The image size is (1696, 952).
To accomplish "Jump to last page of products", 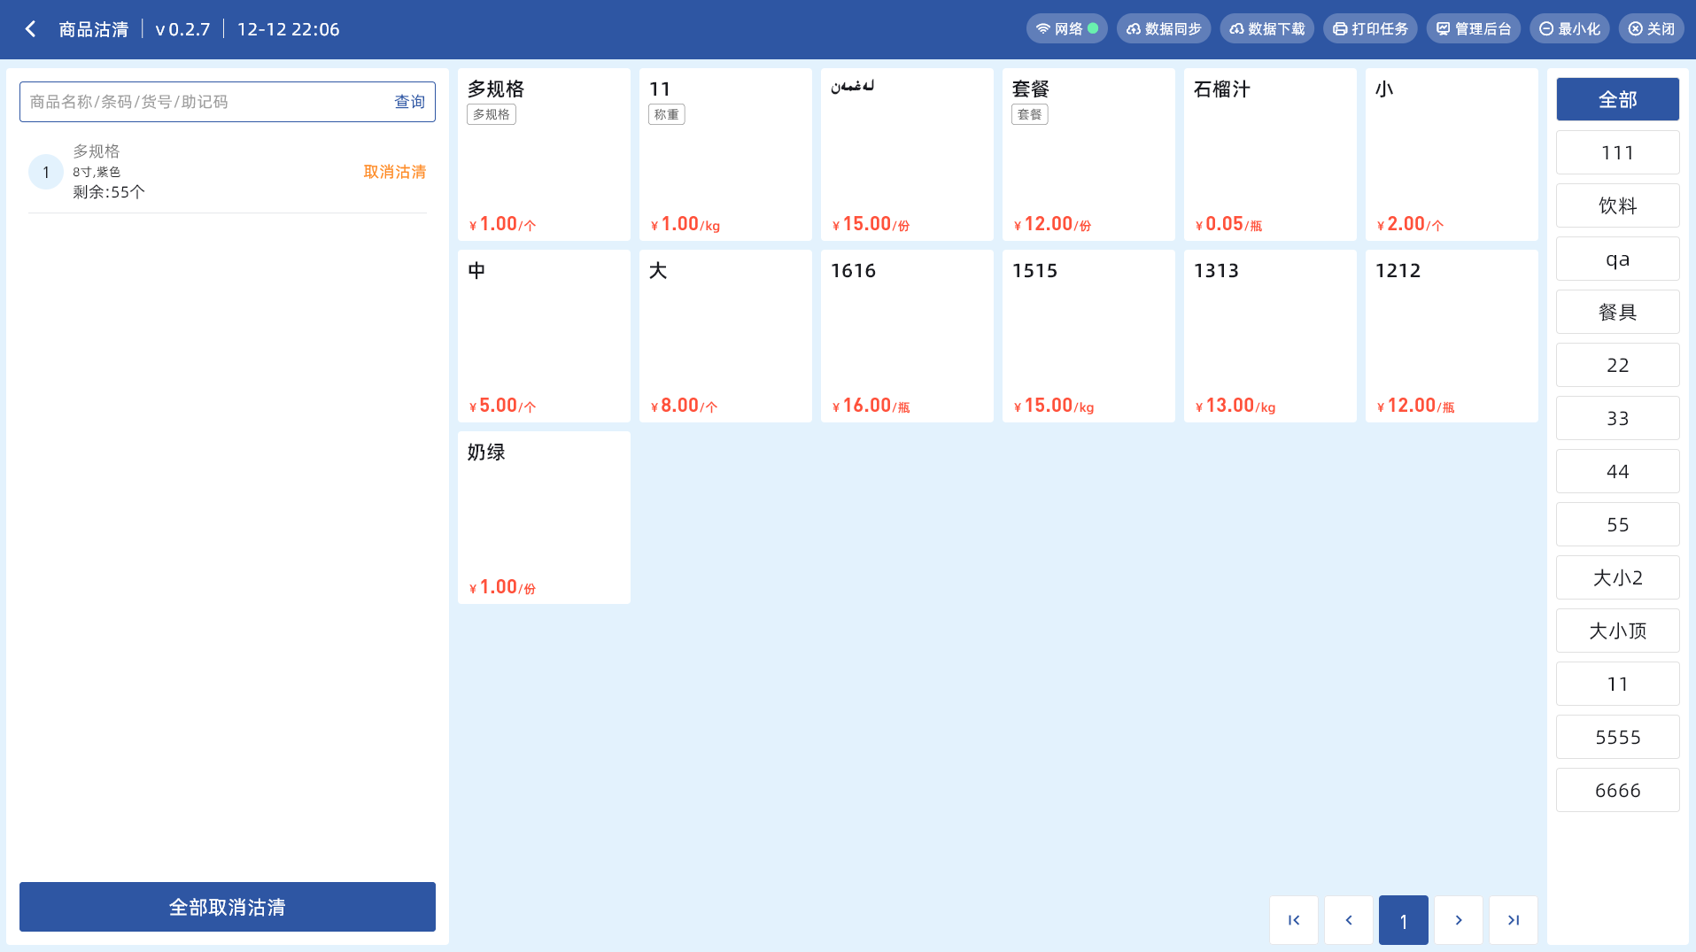I will point(1513,920).
